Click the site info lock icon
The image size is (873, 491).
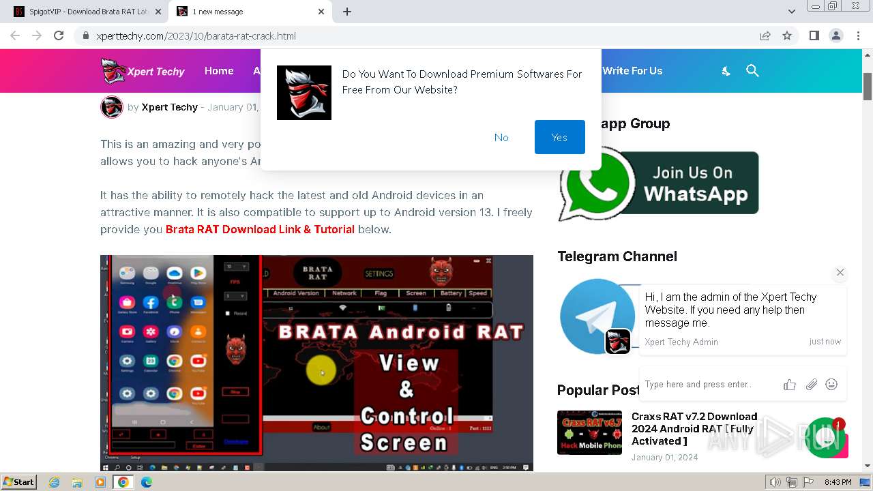point(85,35)
